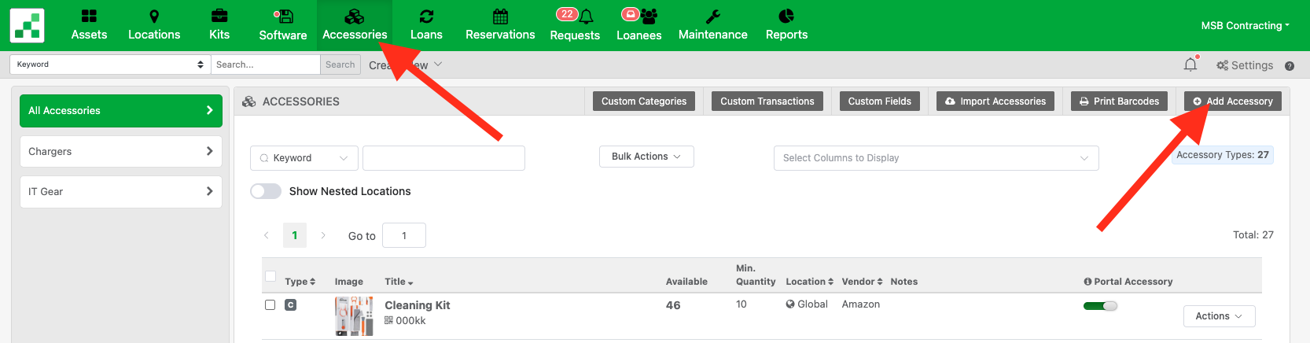The image size is (1310, 343).
Task: Click the app logo in top-left corner
Action: [x=27, y=25]
